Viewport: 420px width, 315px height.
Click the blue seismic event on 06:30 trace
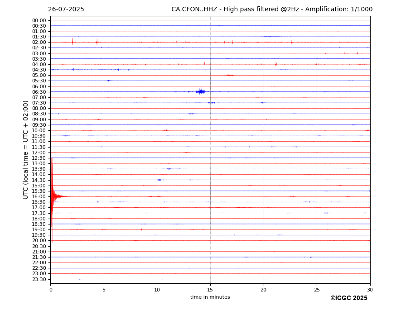[200, 92]
